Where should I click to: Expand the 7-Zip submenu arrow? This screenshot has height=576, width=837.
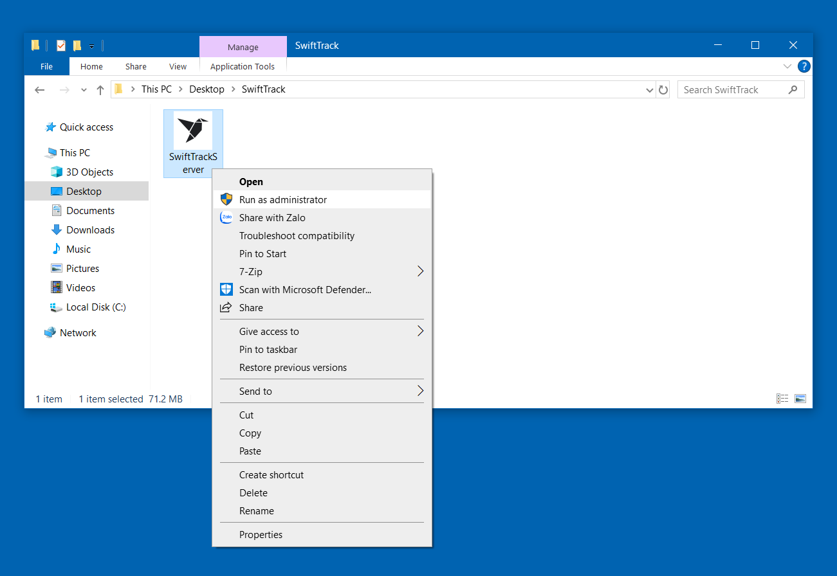[x=421, y=271]
